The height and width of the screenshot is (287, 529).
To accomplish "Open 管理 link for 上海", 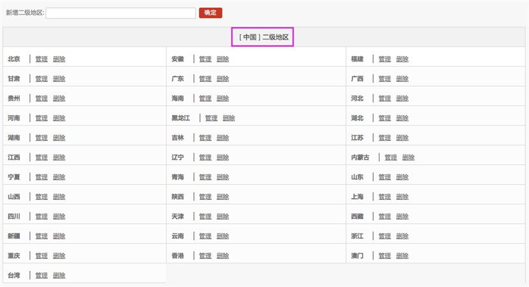I will [x=384, y=197].
